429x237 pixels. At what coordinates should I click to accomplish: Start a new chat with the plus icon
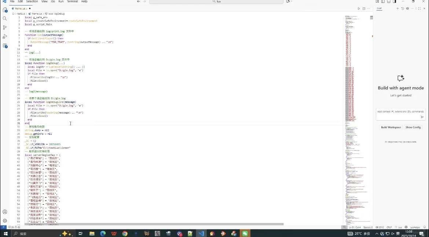click(397, 8)
